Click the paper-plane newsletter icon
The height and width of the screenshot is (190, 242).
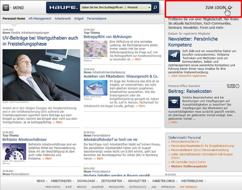tap(174, 55)
